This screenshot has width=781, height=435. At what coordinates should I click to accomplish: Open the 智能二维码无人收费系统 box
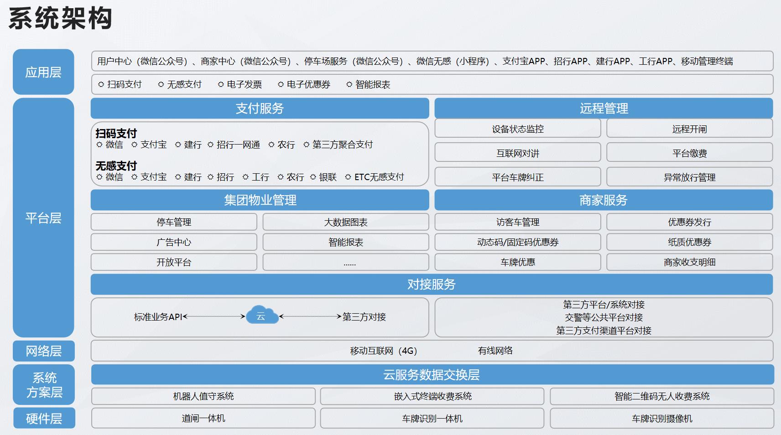(662, 396)
